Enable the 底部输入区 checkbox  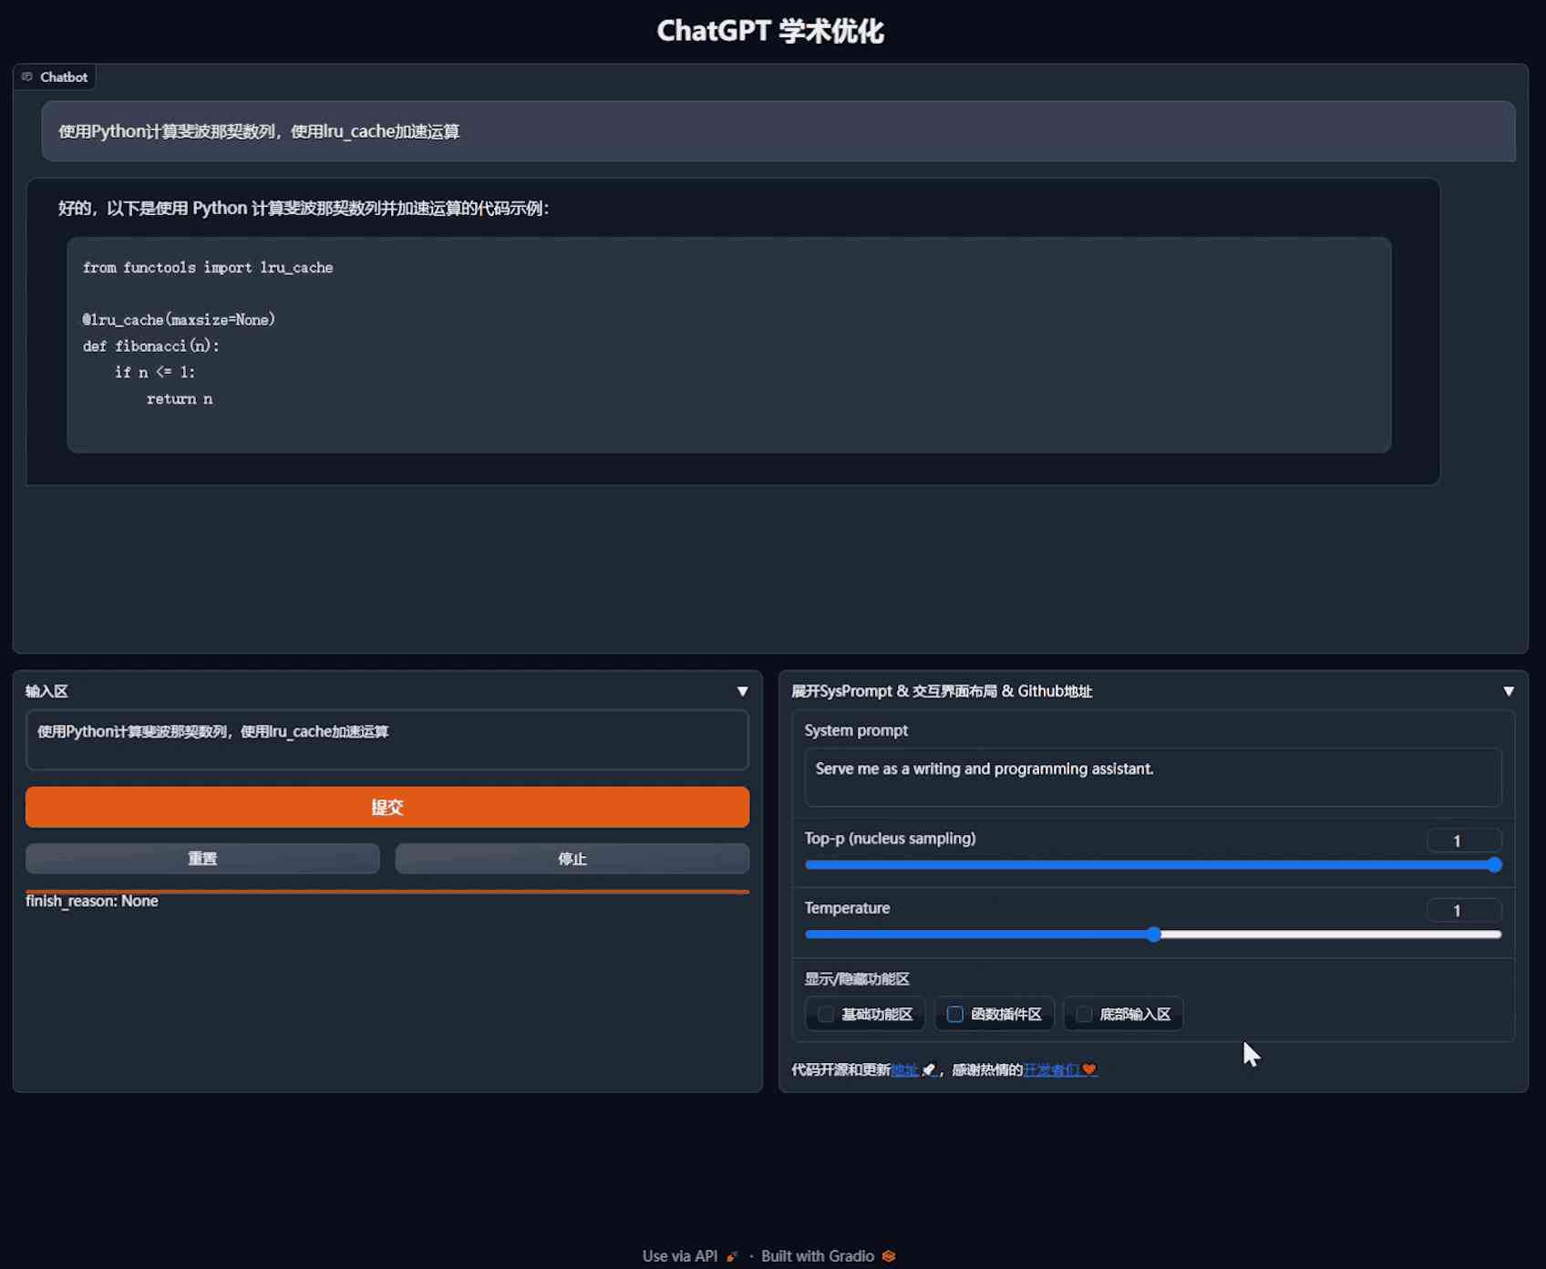[x=1085, y=1014]
